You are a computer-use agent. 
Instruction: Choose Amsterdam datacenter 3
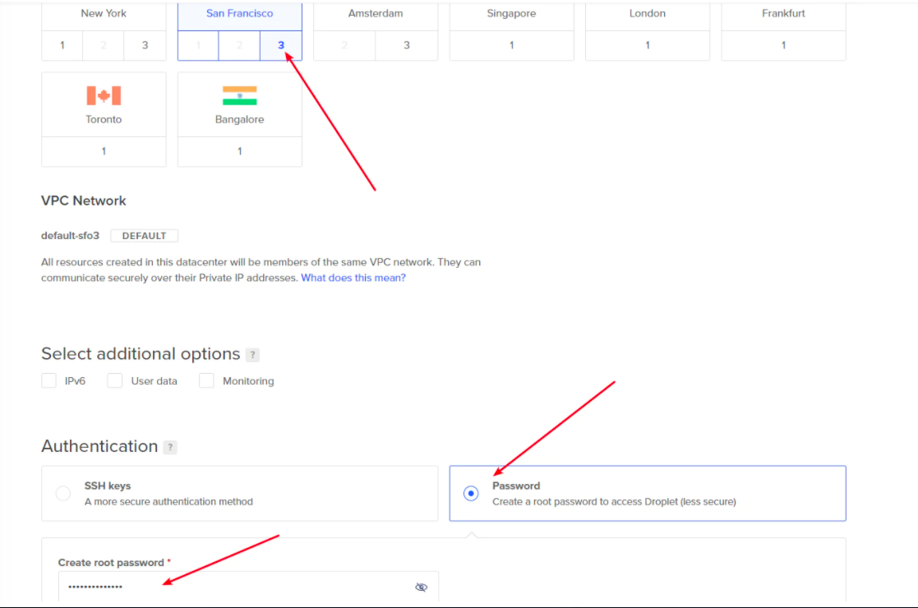[x=407, y=45]
